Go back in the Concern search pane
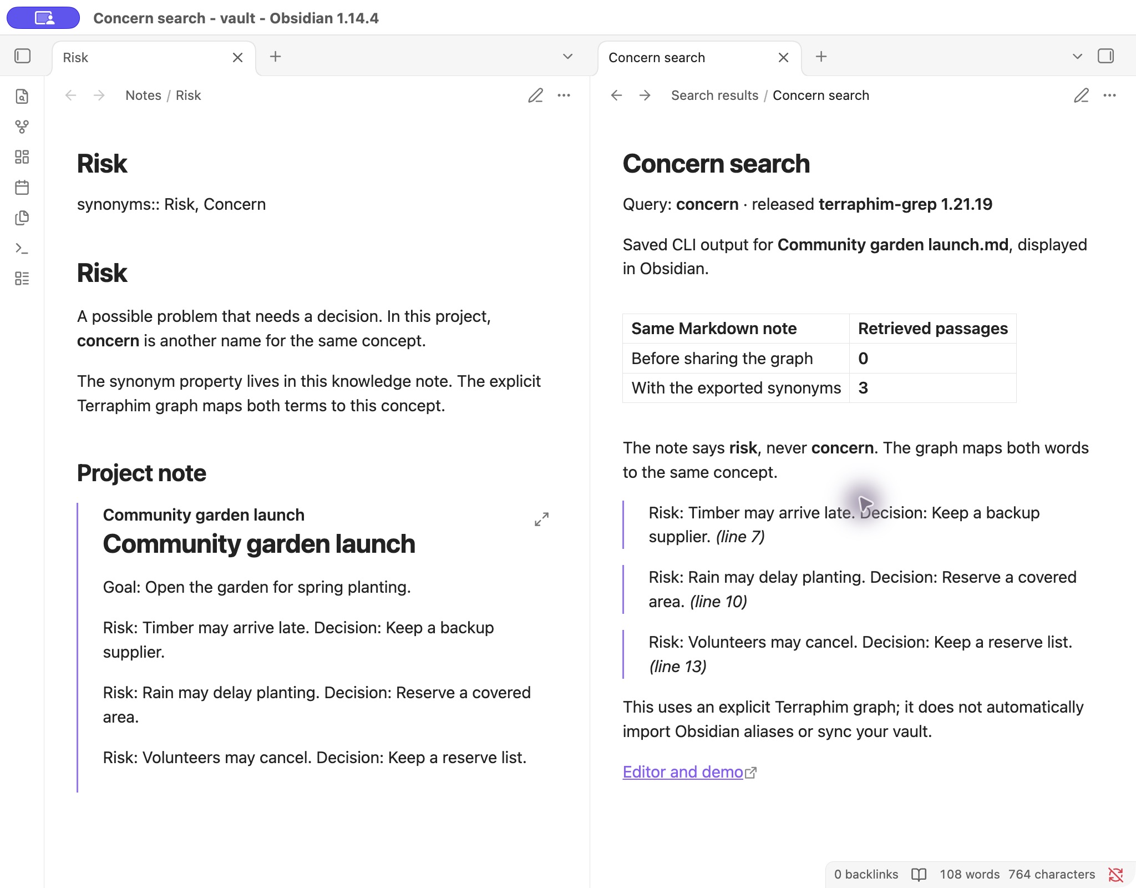This screenshot has height=888, width=1136. coord(616,95)
